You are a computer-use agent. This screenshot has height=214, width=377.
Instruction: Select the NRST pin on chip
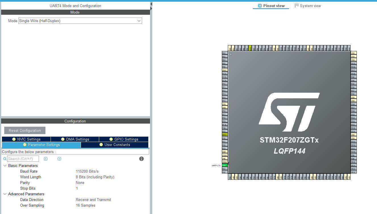tap(225, 135)
